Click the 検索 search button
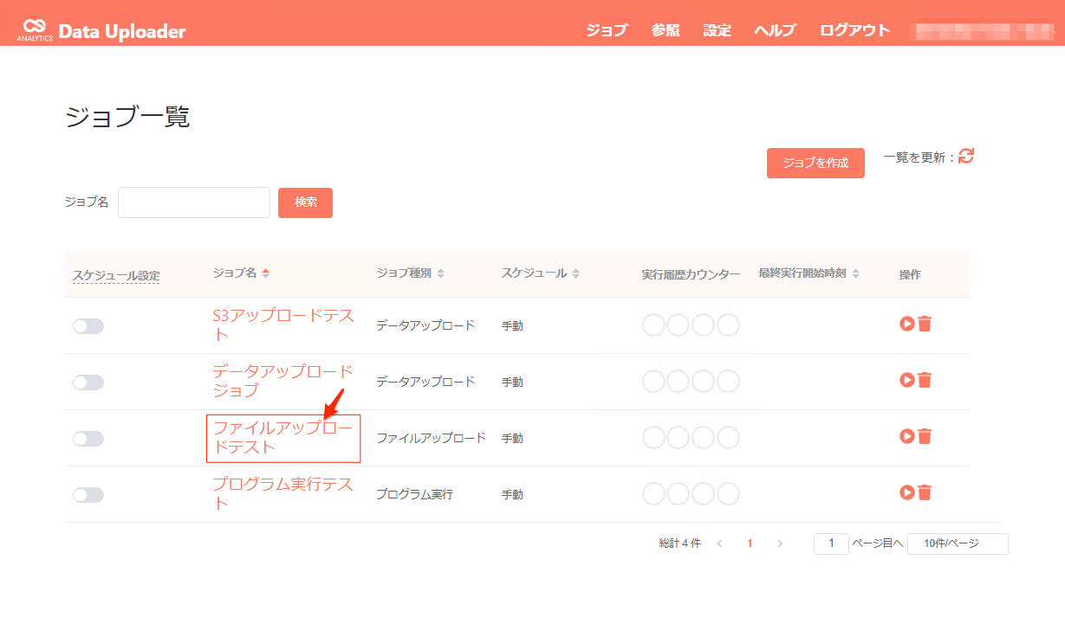This screenshot has width=1065, height=643. click(x=305, y=203)
